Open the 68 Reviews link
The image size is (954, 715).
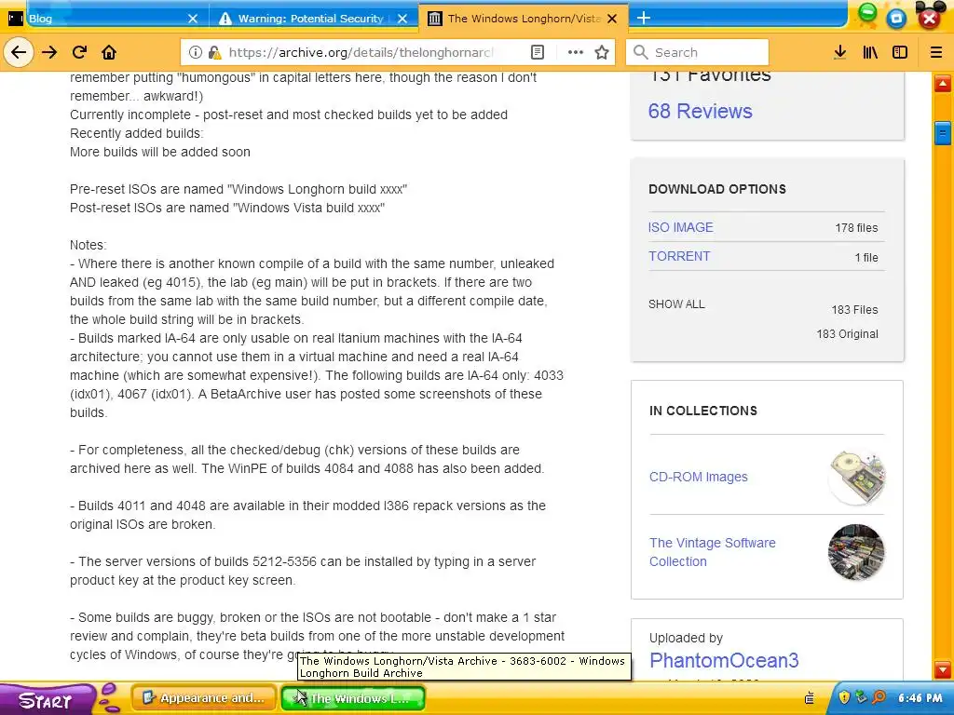click(700, 112)
